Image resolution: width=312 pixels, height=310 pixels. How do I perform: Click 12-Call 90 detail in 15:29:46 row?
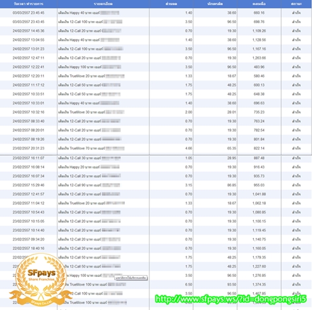pyautogui.click(x=89, y=185)
